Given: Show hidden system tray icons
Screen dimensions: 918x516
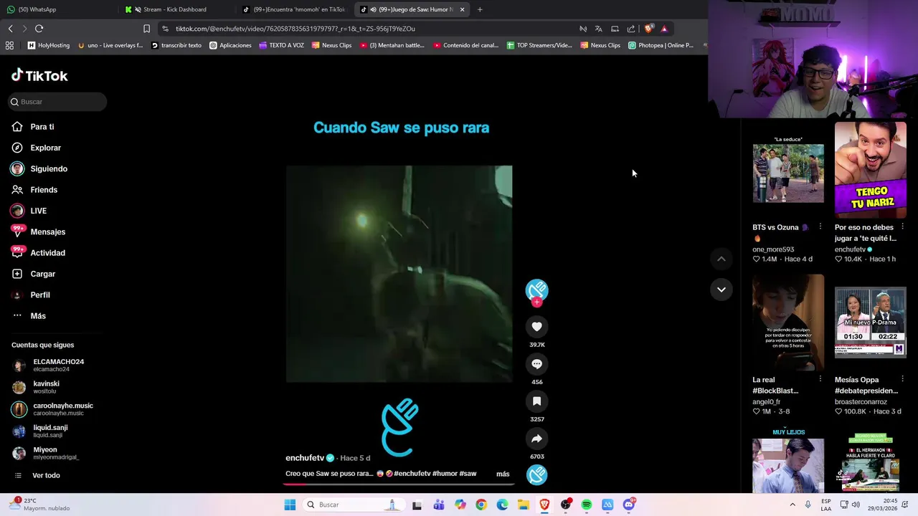Looking at the screenshot, I should point(792,505).
